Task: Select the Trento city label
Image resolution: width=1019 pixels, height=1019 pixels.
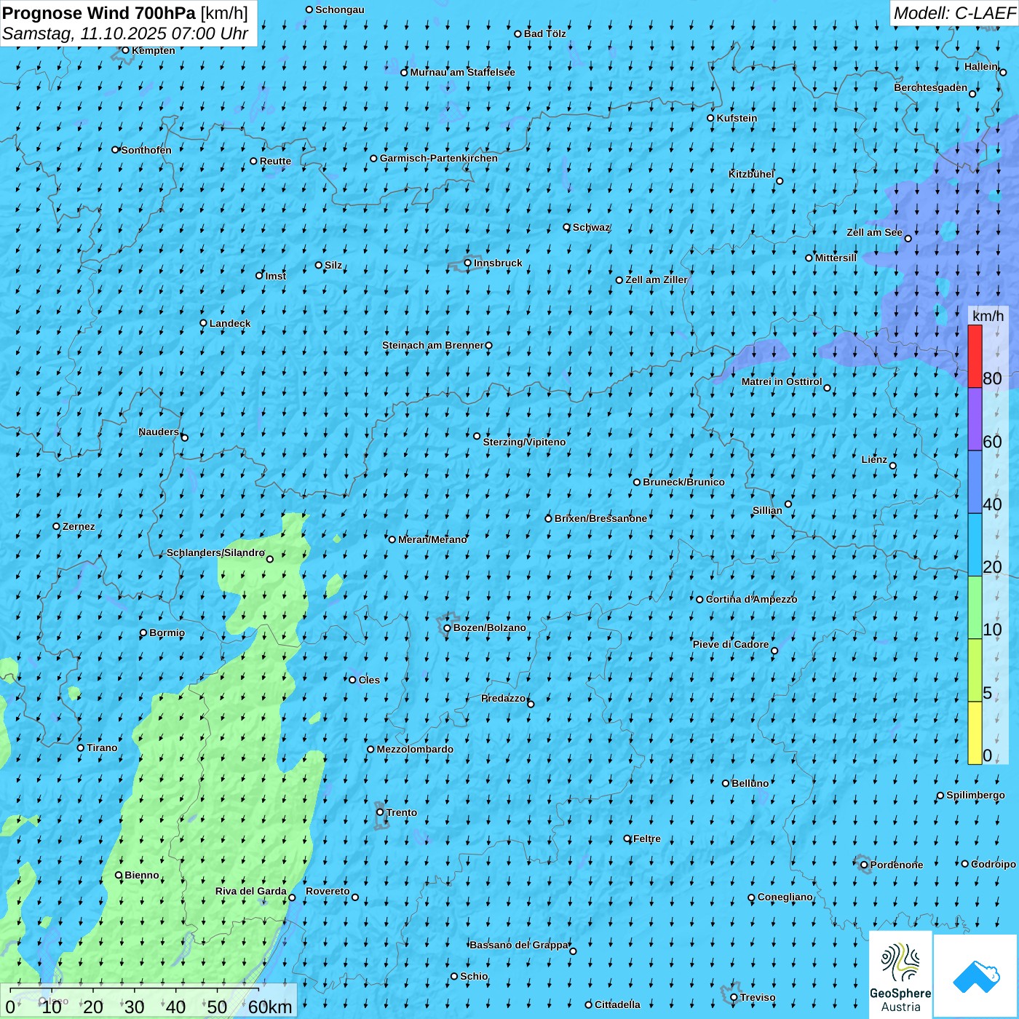Action: pos(402,812)
